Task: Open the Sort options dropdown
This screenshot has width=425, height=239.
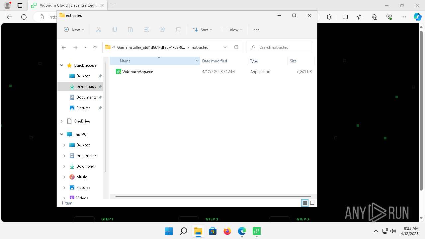Action: click(203, 30)
